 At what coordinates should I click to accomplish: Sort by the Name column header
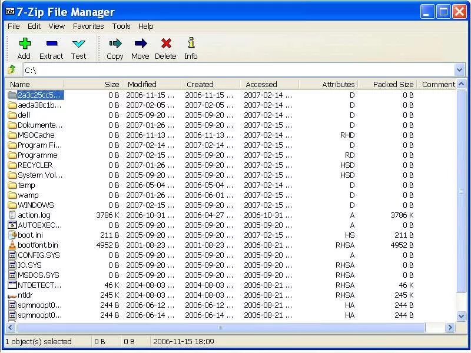pos(34,84)
